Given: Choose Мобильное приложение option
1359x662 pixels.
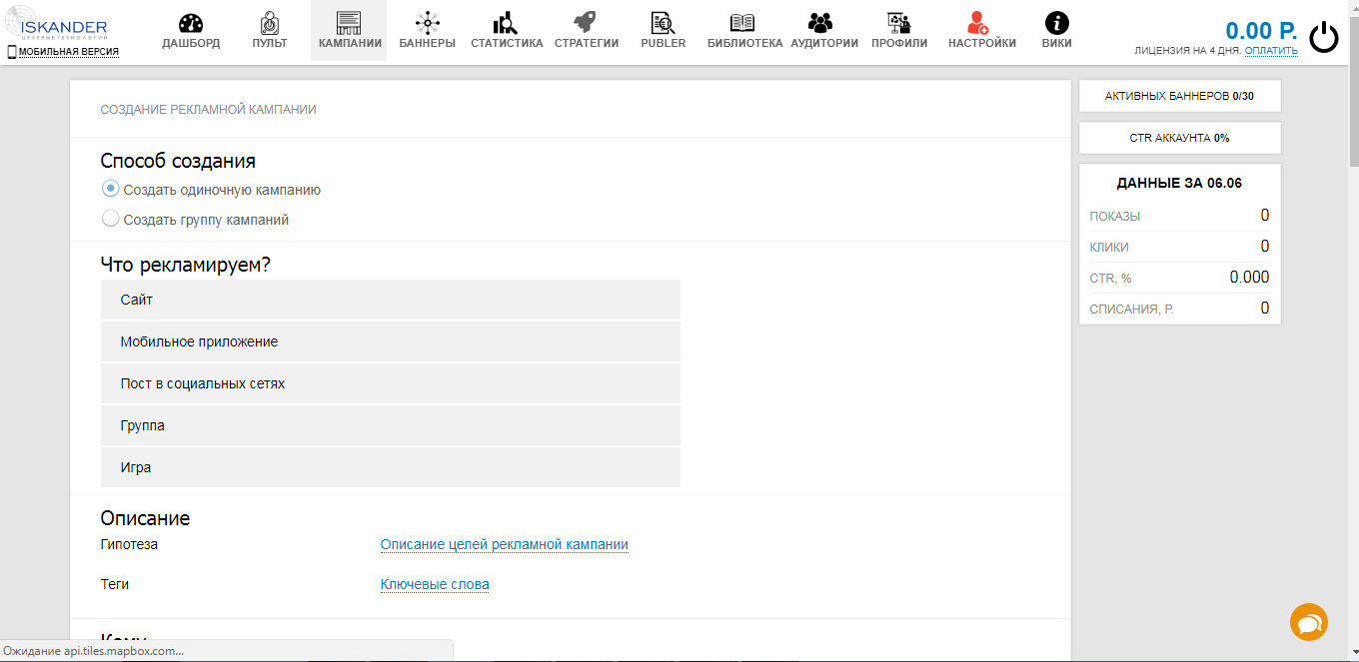Looking at the screenshot, I should point(391,341).
